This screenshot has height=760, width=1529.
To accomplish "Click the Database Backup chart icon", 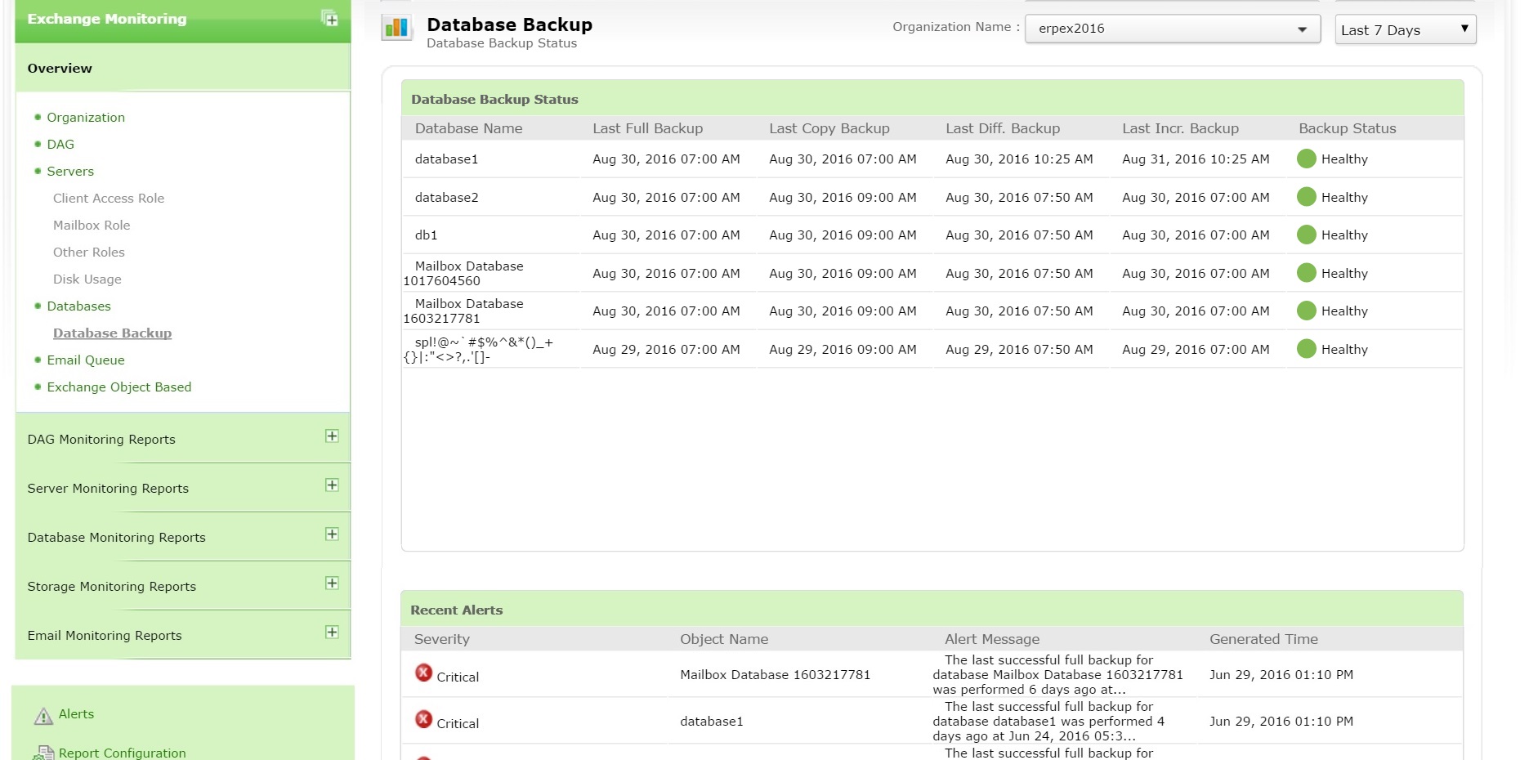I will (x=396, y=28).
